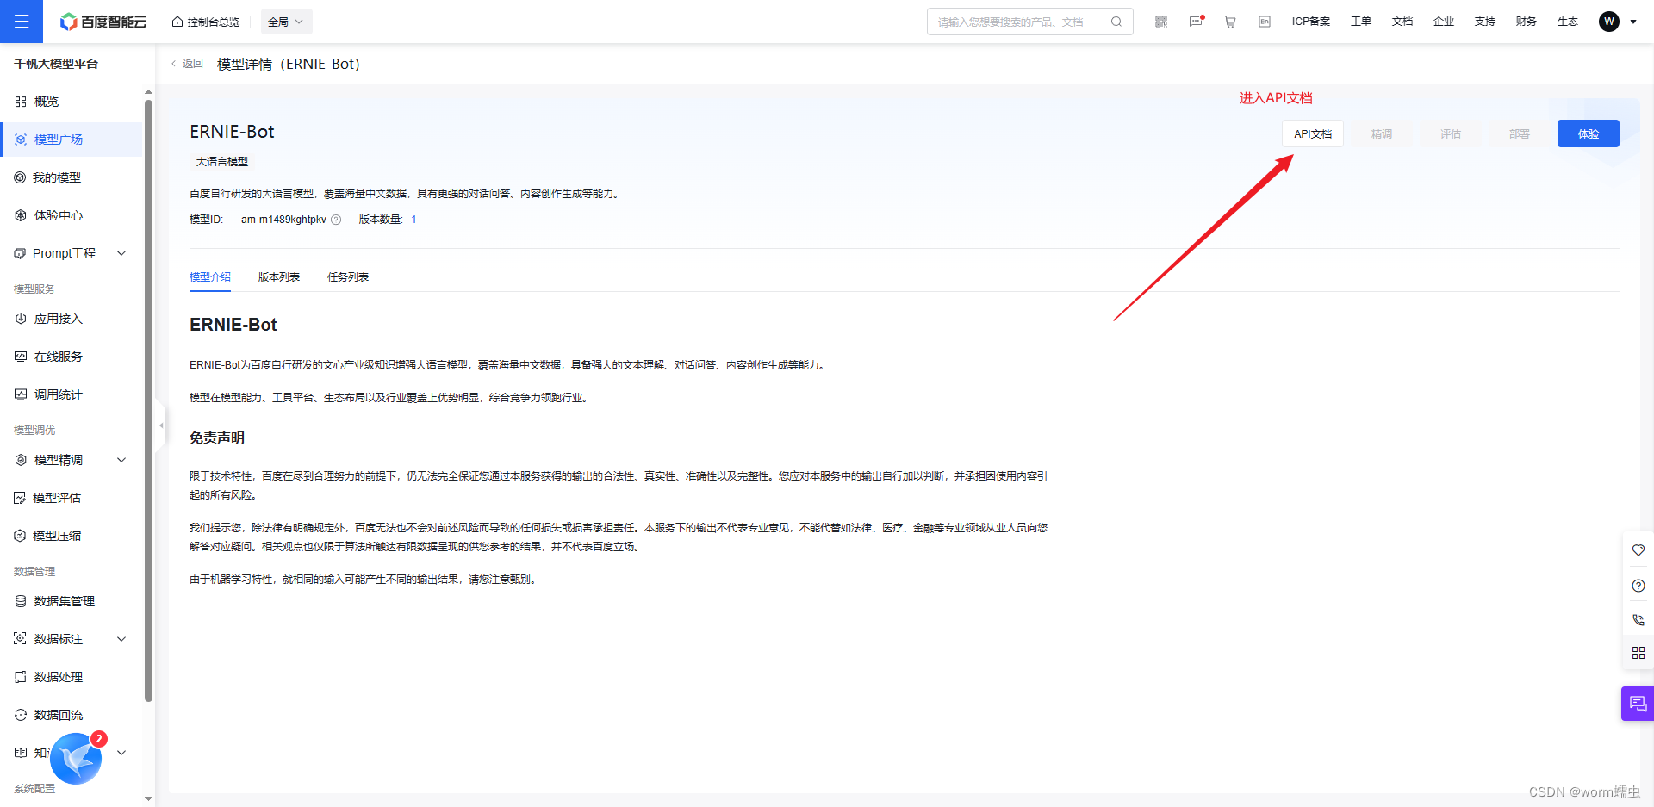Click the Prompt工程 sidebar icon
1654x807 pixels.
pyautogui.click(x=20, y=253)
